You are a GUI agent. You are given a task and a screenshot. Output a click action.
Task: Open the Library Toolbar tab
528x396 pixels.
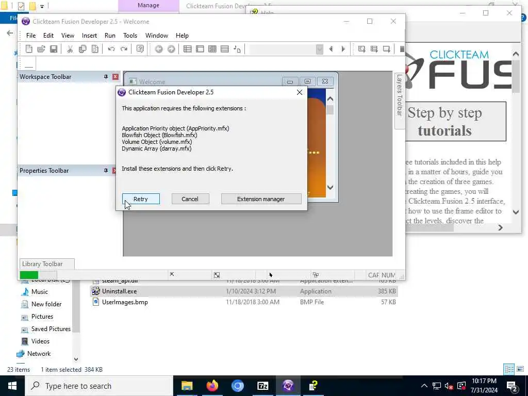[x=47, y=264]
